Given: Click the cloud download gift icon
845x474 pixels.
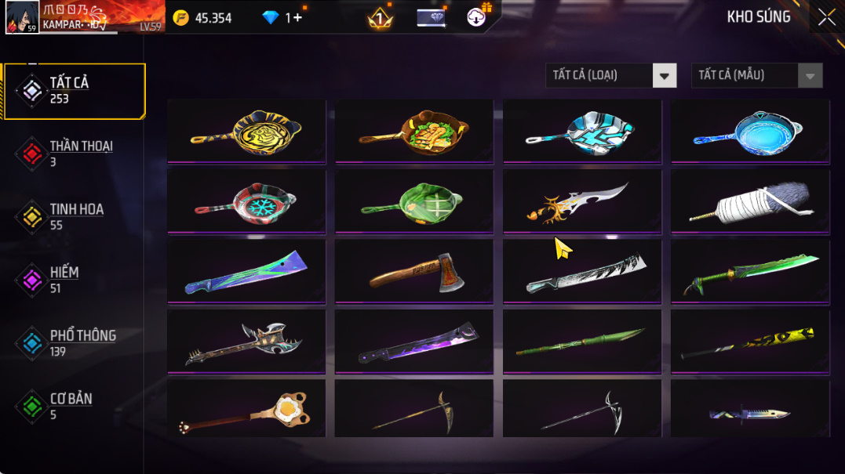Looking at the screenshot, I should click(476, 17).
